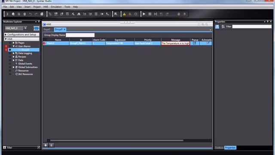Click the Cut scissors toolbar icon
This screenshot has height=155, width=275.
point(7,14)
